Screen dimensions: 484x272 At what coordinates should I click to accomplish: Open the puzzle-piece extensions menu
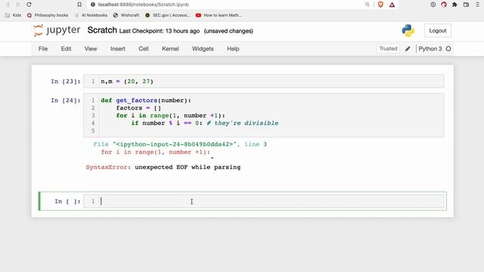455,5
